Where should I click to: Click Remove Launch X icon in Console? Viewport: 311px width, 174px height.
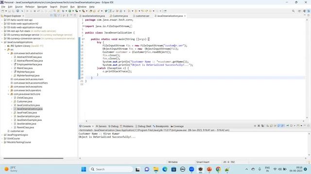(259, 126)
